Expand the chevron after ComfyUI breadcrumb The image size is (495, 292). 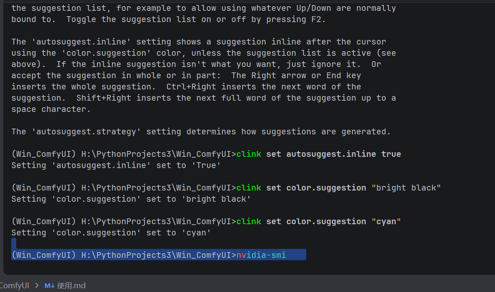click(x=37, y=286)
